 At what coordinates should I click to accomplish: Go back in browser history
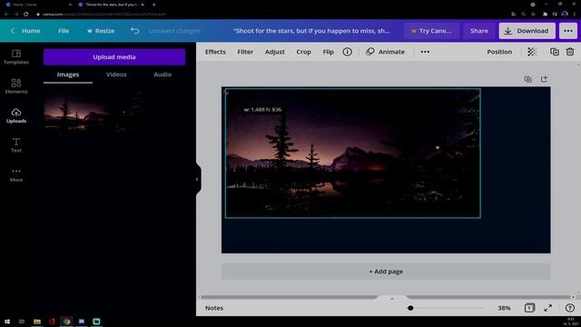6,15
